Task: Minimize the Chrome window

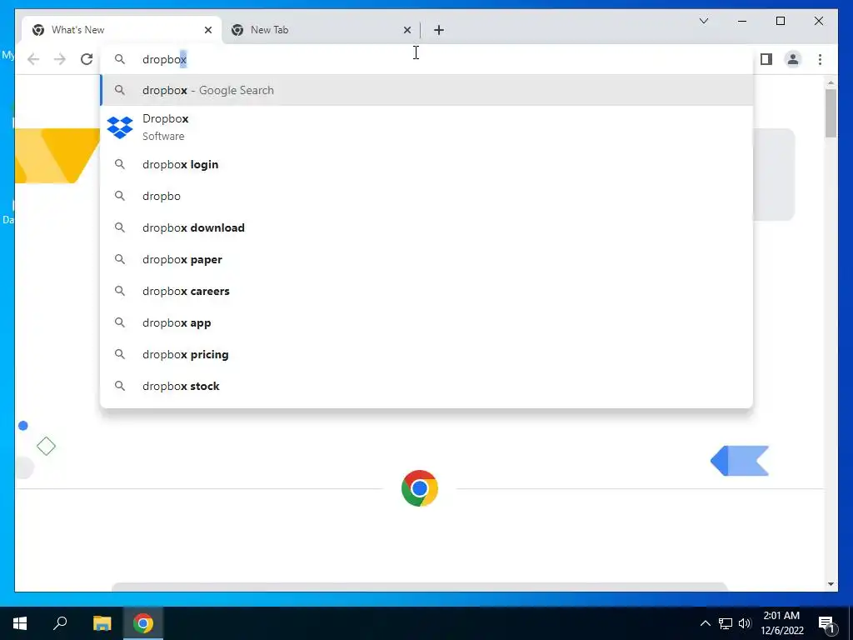Action: (742, 21)
